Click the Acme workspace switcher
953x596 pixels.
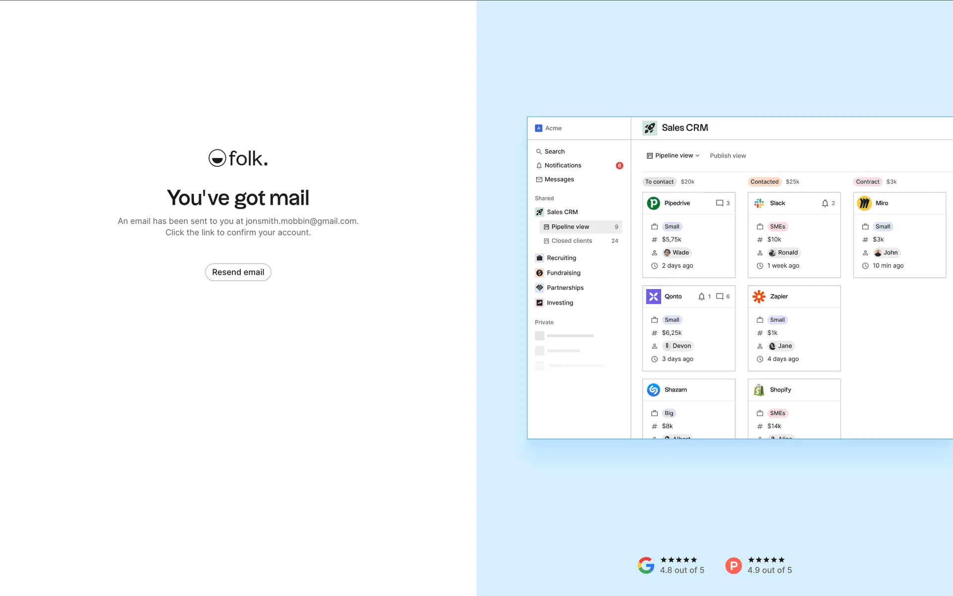point(548,128)
